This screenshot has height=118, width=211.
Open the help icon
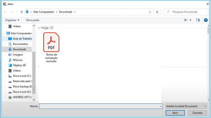tap(206, 20)
